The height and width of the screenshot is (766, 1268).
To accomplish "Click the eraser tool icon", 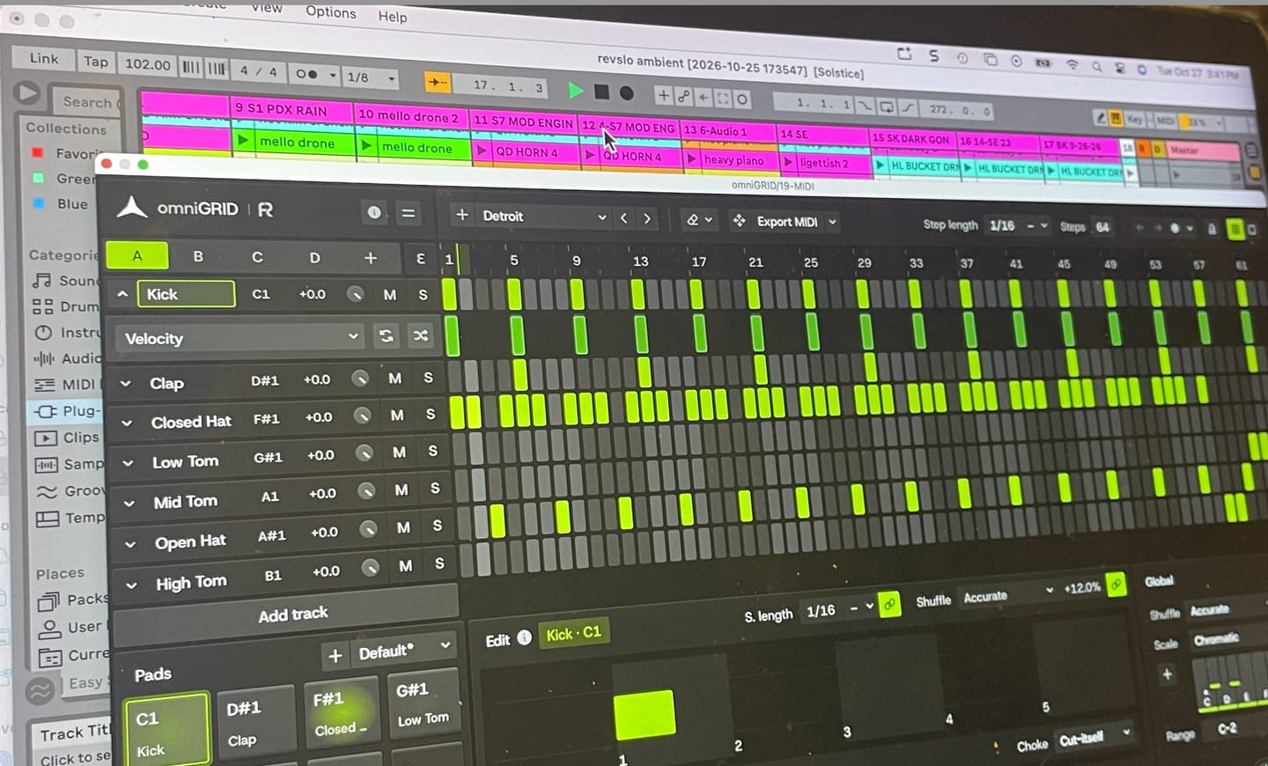I will point(693,220).
